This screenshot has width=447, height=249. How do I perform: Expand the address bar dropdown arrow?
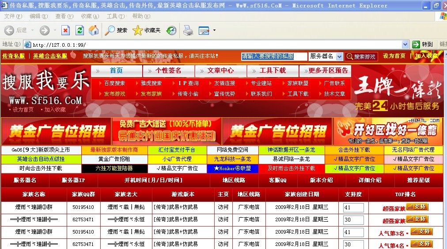[x=405, y=45]
